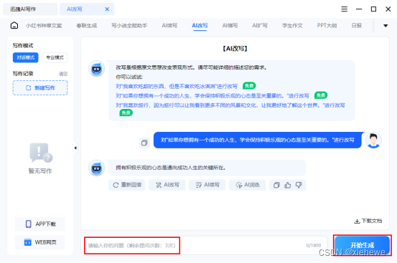Click the 0/1800 character counter
This screenshot has width=397, height=263.
tap(314, 245)
